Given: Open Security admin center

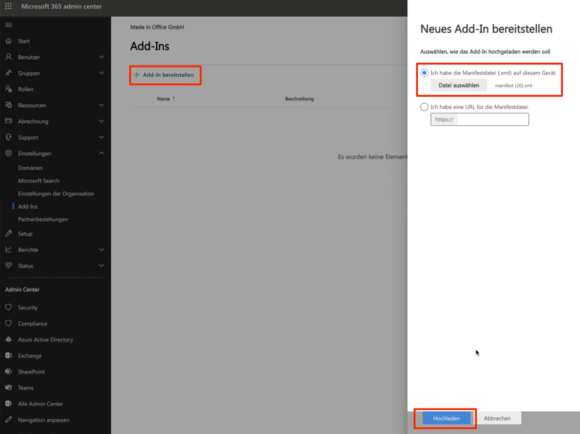Looking at the screenshot, I should [x=27, y=307].
